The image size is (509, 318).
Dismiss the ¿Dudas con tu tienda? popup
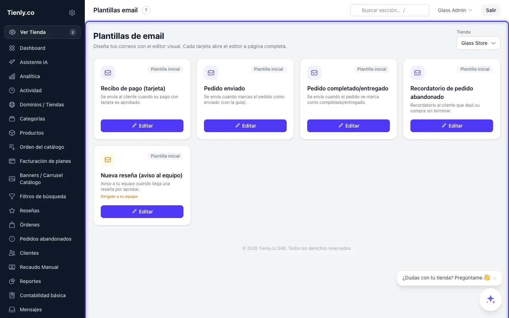(495, 278)
